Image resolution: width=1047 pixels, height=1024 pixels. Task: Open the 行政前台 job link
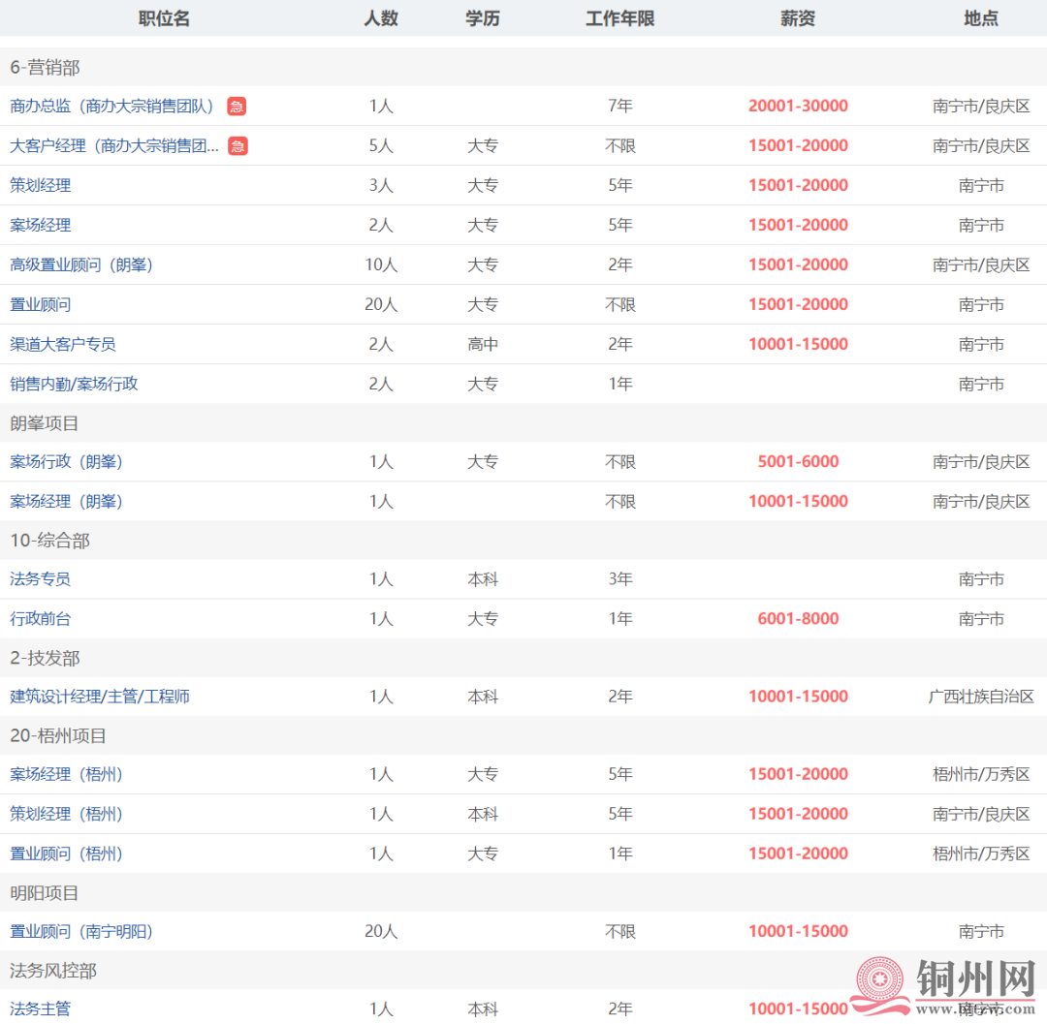point(41,619)
